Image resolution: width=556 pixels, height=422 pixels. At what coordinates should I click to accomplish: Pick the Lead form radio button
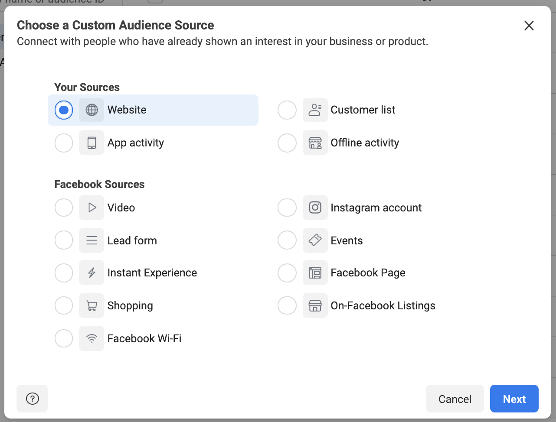click(64, 240)
